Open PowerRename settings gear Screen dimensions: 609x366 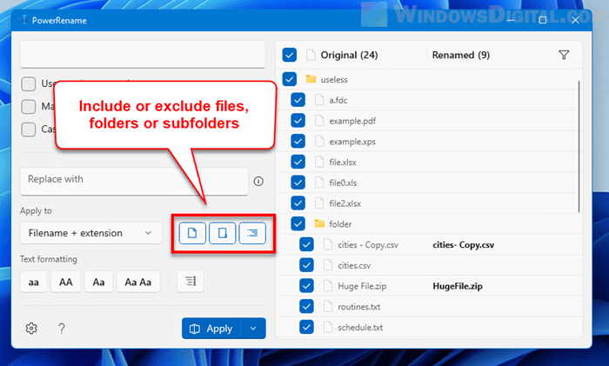31,329
